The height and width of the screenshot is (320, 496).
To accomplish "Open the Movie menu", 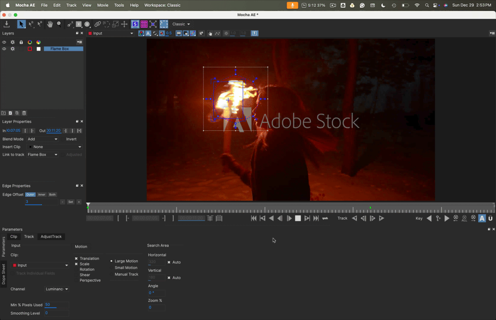I will [102, 5].
